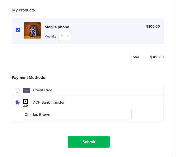Click the product price $100.00

coord(153,26)
